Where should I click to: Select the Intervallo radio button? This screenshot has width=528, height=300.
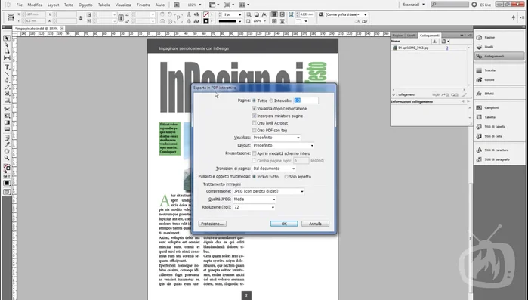click(x=271, y=101)
